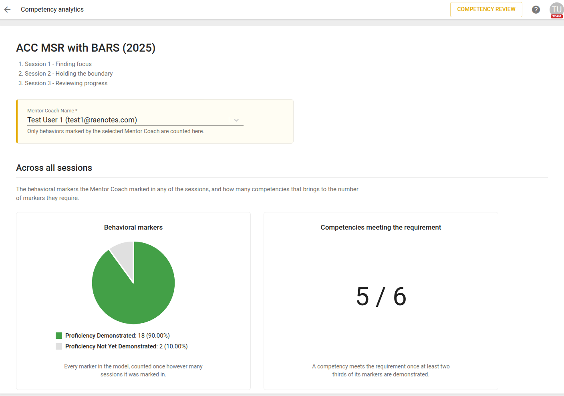Select 'Session 1 - Finding focus' text

58,64
